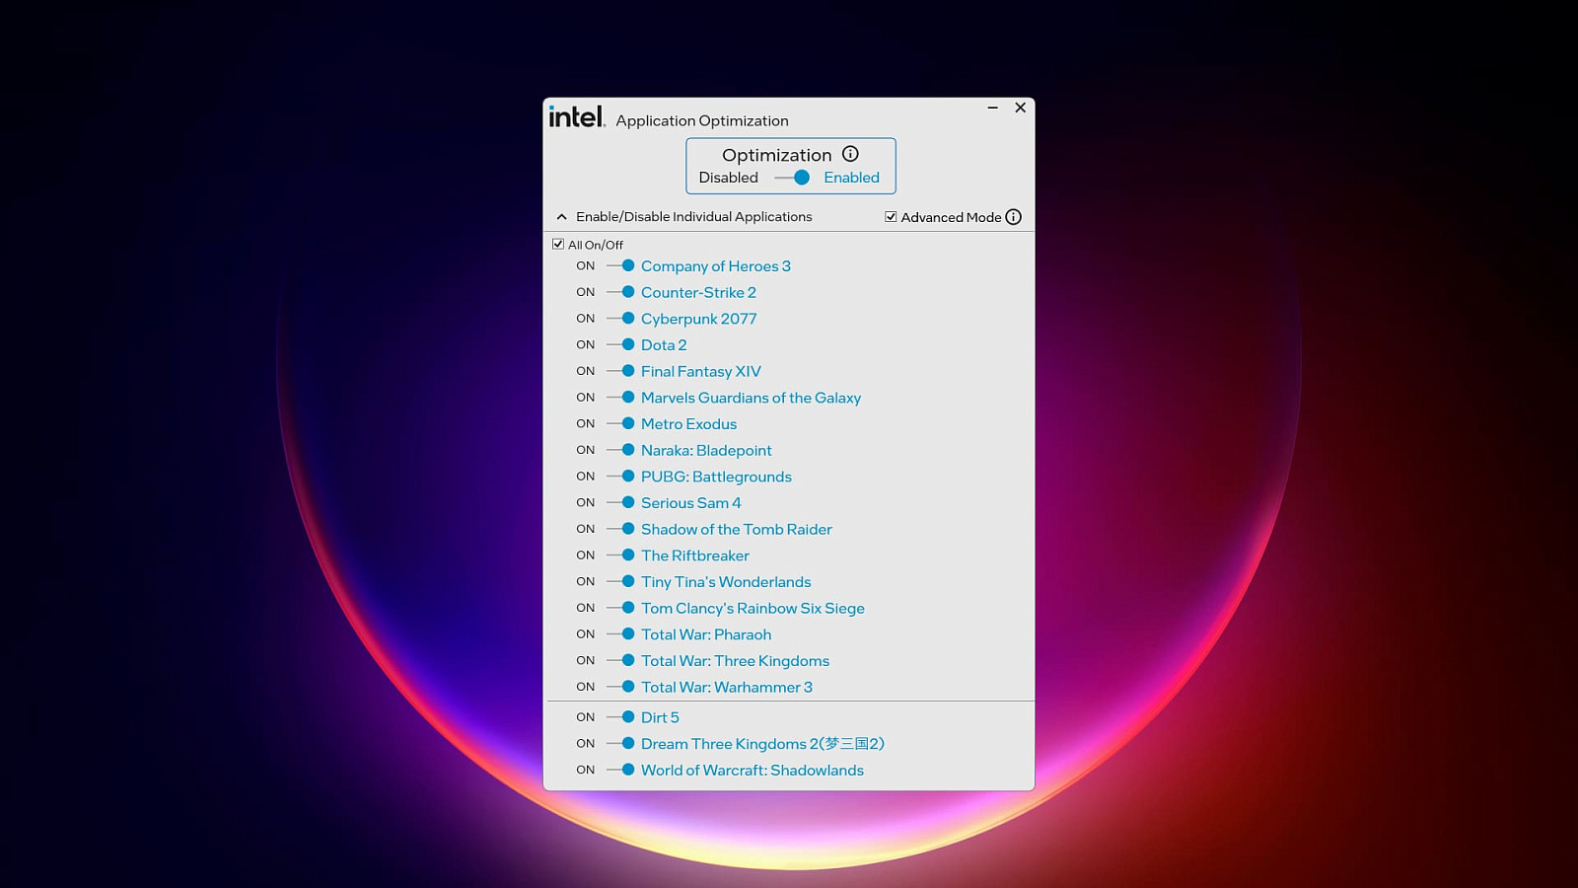Image resolution: width=1578 pixels, height=888 pixels.
Task: Click the 'Application Optimization' window title
Action: click(x=702, y=120)
